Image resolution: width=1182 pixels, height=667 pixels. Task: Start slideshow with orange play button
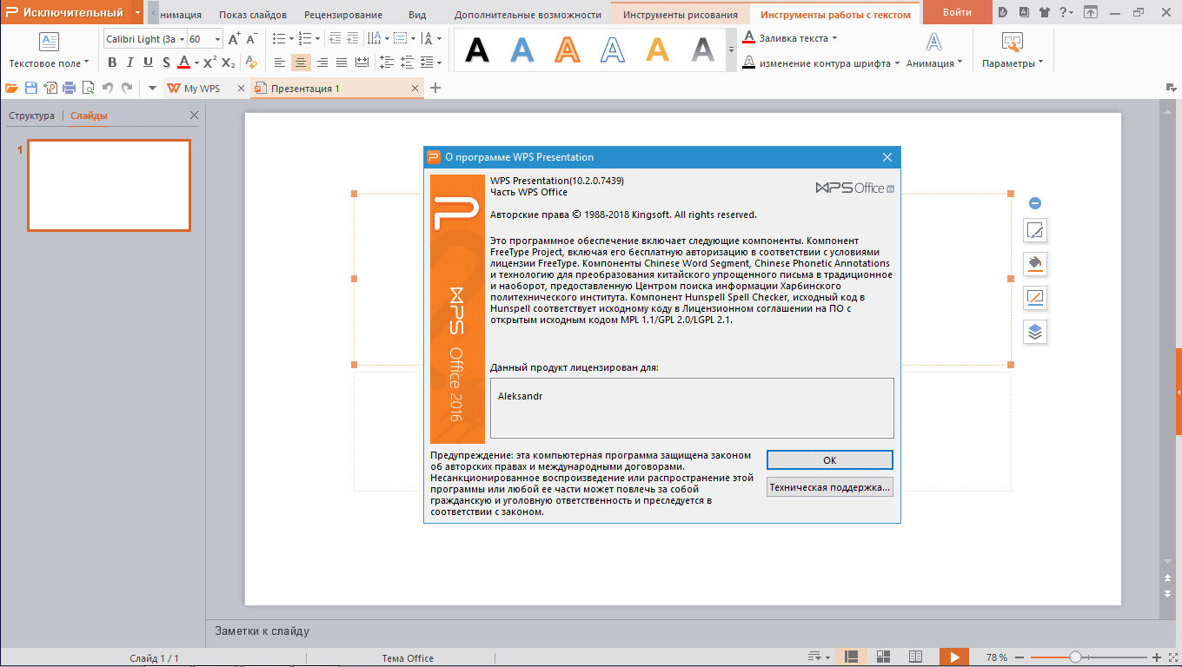point(953,657)
